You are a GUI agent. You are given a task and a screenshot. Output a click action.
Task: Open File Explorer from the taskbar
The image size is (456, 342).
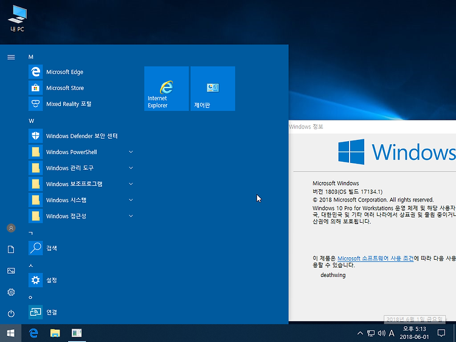tap(55, 333)
